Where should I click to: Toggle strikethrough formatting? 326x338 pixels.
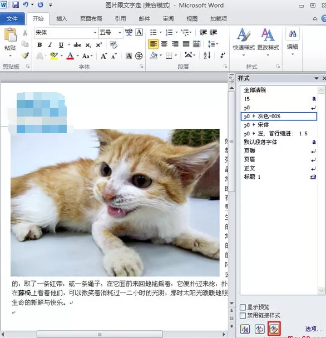coord(77,45)
